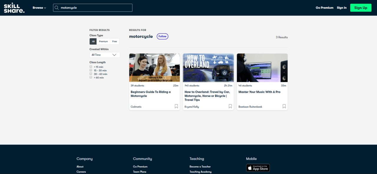377x174 pixels.
Task: Click the 39 students label
Action: pos(138,86)
